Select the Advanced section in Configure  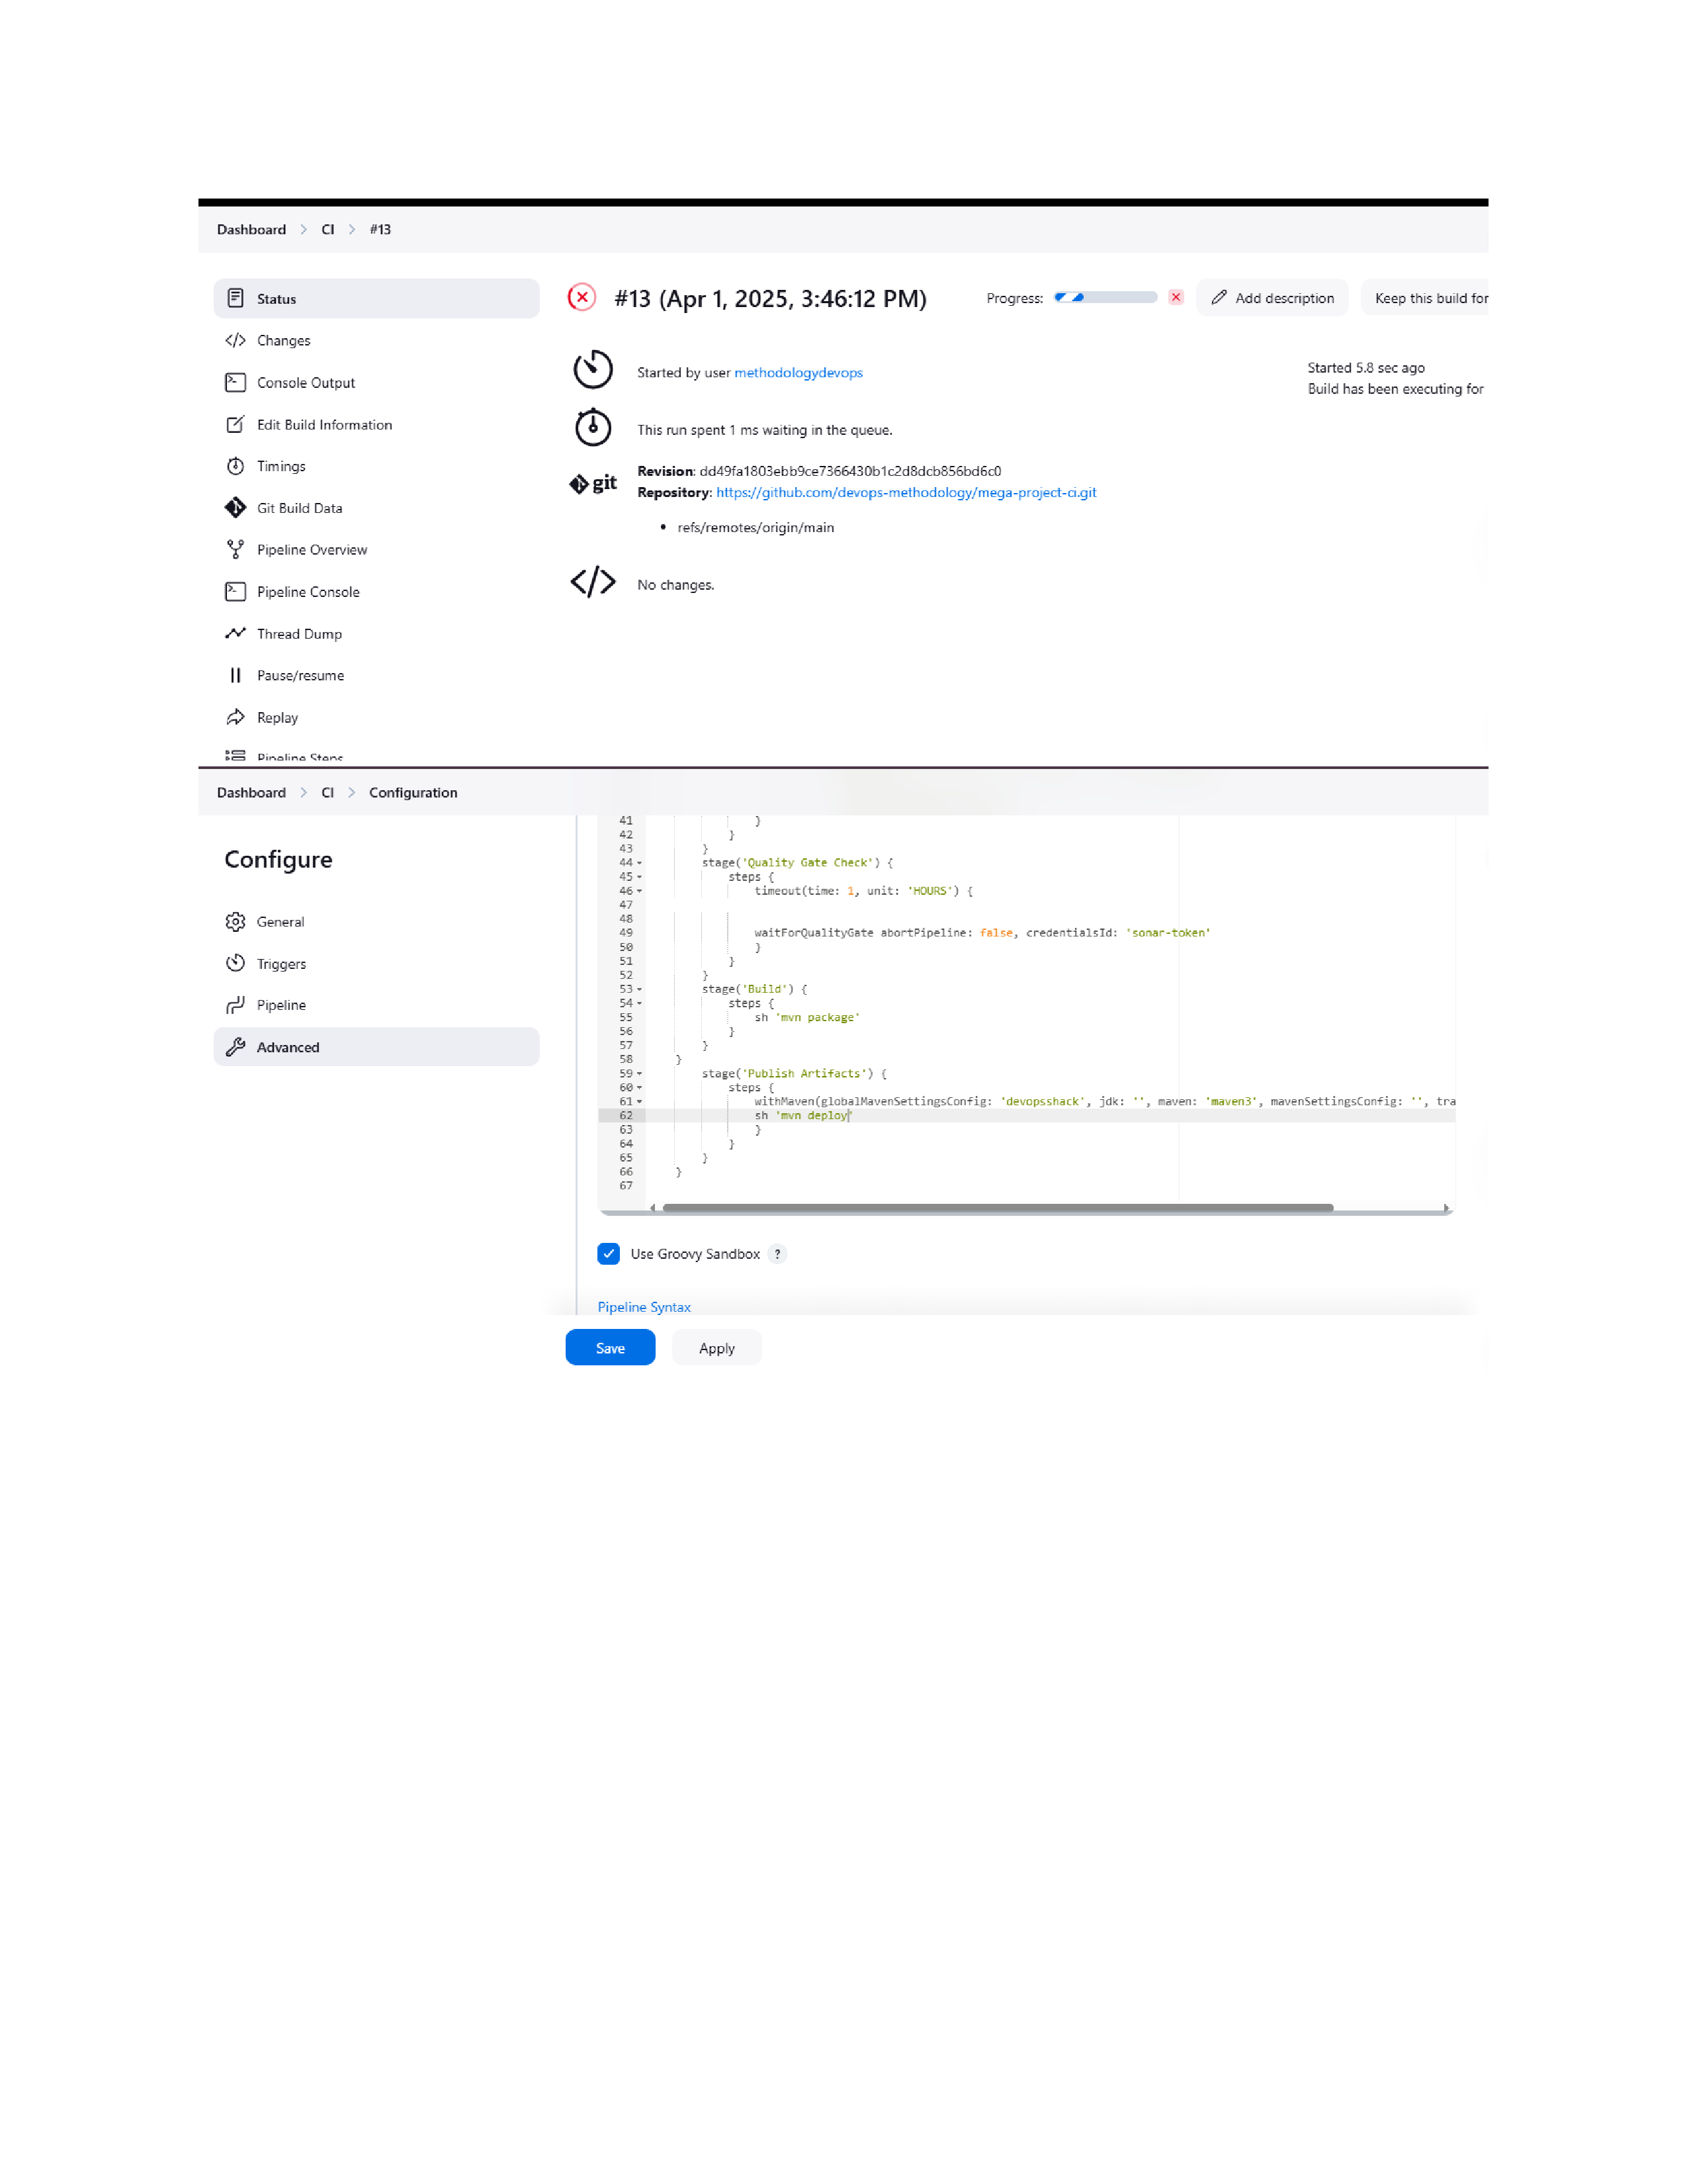pyautogui.click(x=376, y=1047)
